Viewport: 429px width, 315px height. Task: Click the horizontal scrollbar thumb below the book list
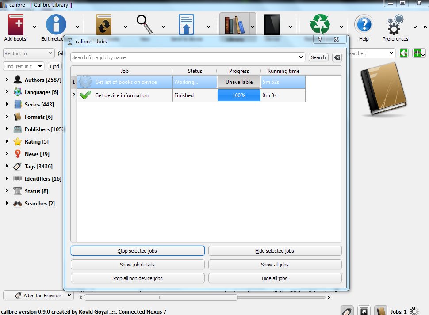pyautogui.click(x=161, y=297)
